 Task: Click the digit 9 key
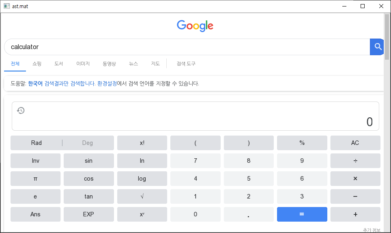pos(302,161)
